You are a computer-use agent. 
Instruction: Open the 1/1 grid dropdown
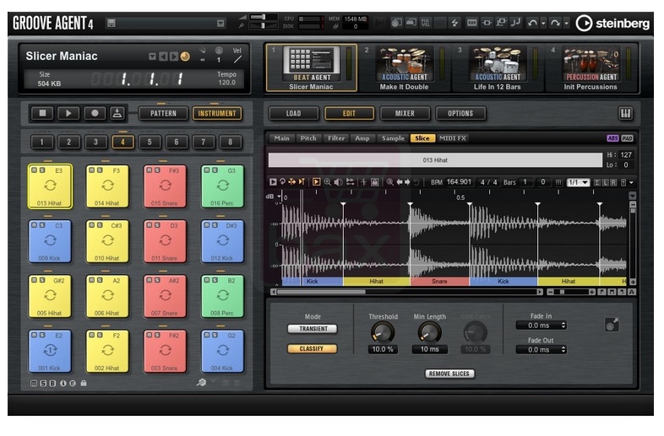click(579, 182)
